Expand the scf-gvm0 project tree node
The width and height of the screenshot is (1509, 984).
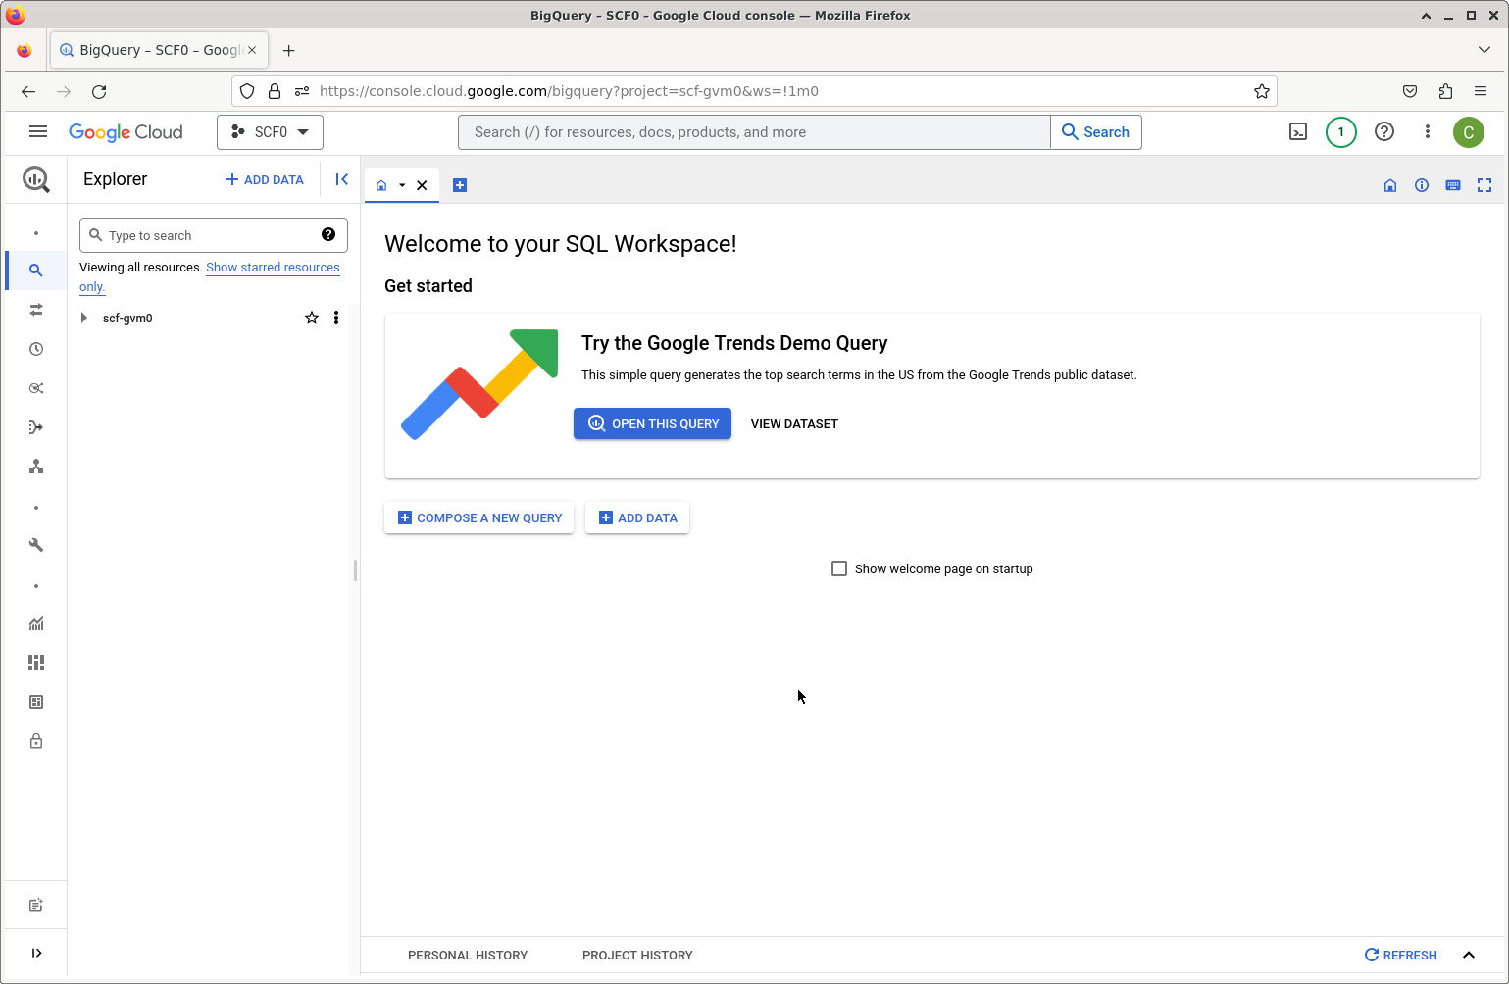tap(84, 318)
